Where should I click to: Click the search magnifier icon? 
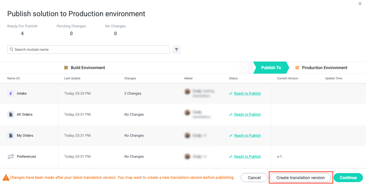[11, 50]
